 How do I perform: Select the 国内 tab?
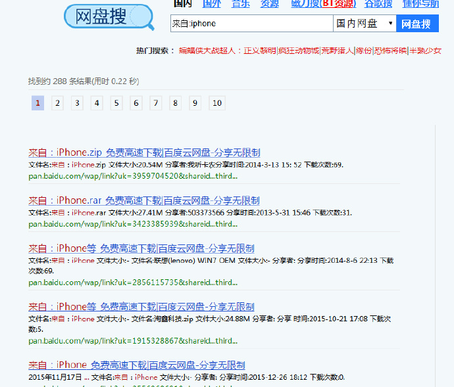(x=183, y=4)
